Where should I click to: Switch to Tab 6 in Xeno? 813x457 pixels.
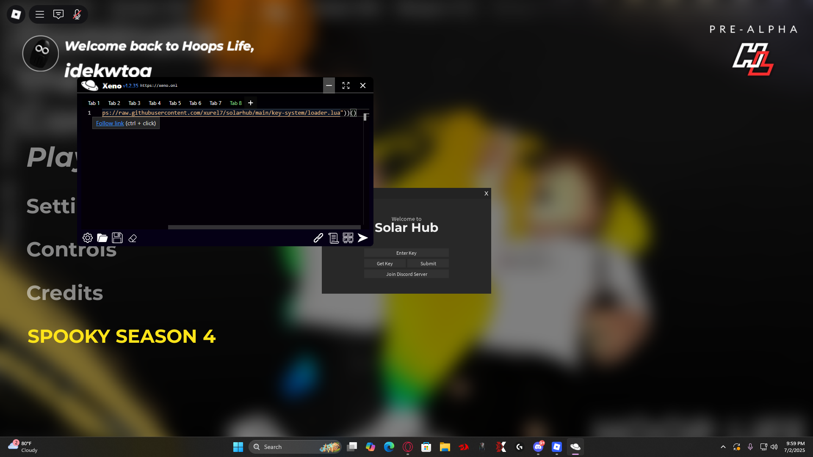pyautogui.click(x=195, y=103)
